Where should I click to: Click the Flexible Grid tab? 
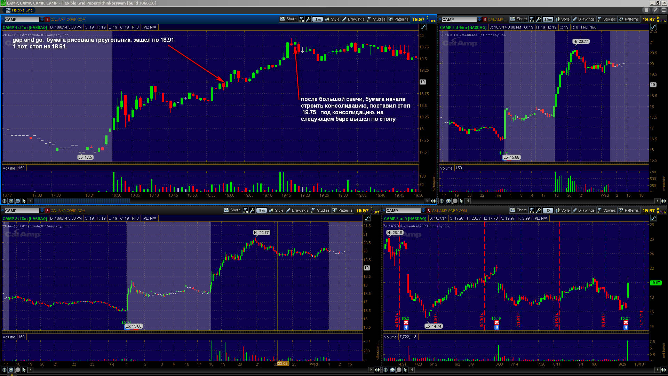[x=19, y=10]
